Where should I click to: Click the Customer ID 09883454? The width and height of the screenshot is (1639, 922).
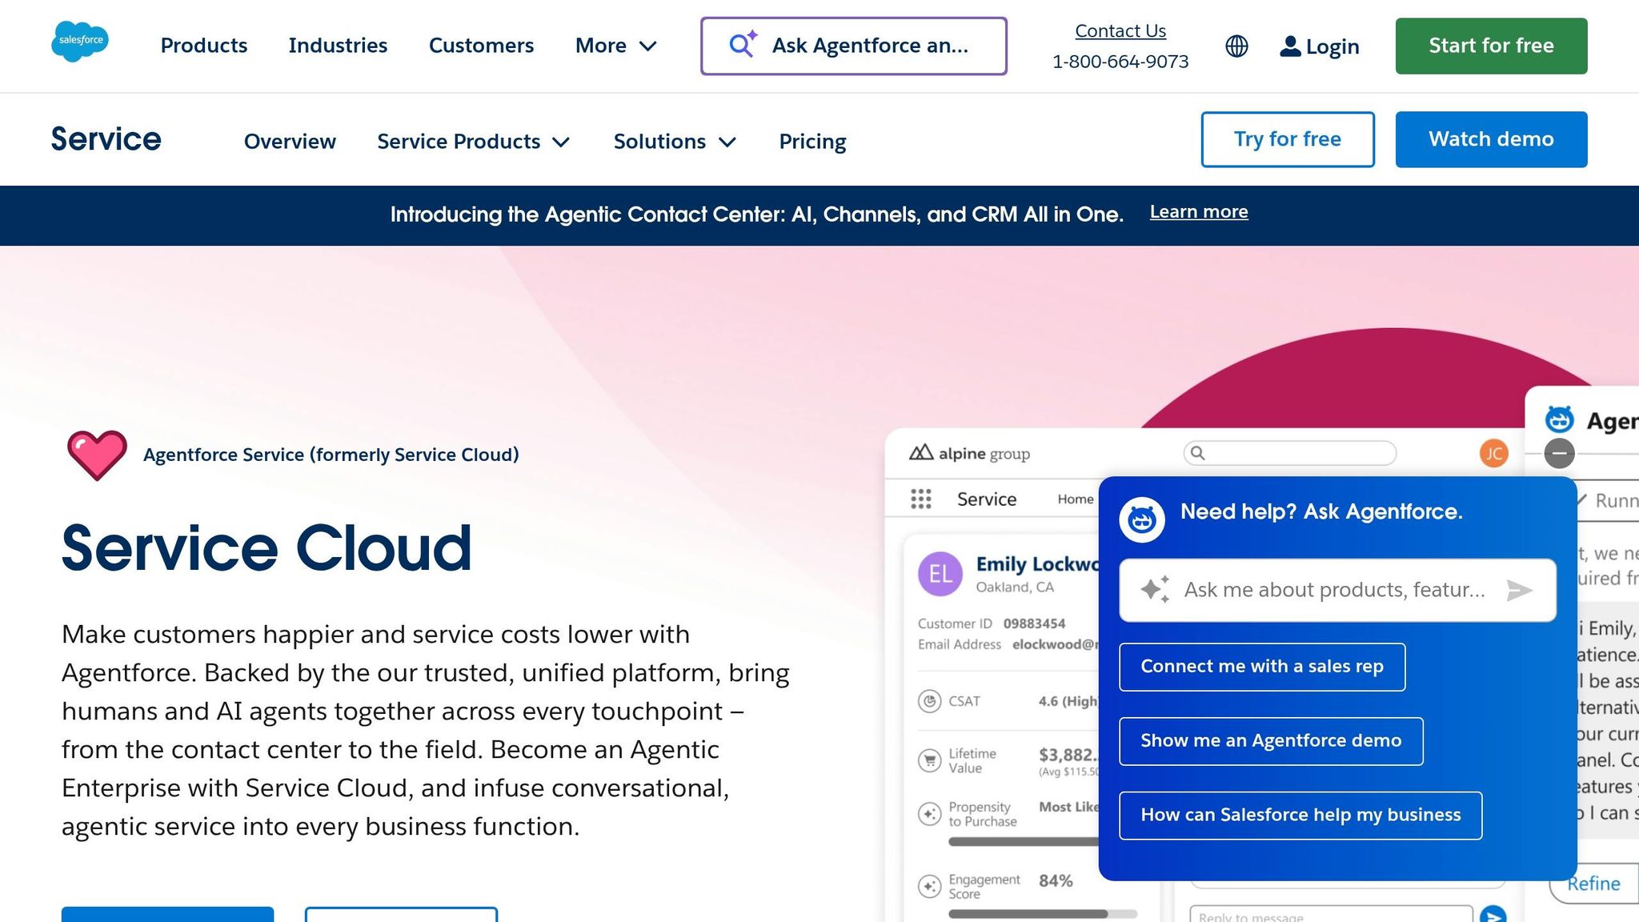[1034, 624]
